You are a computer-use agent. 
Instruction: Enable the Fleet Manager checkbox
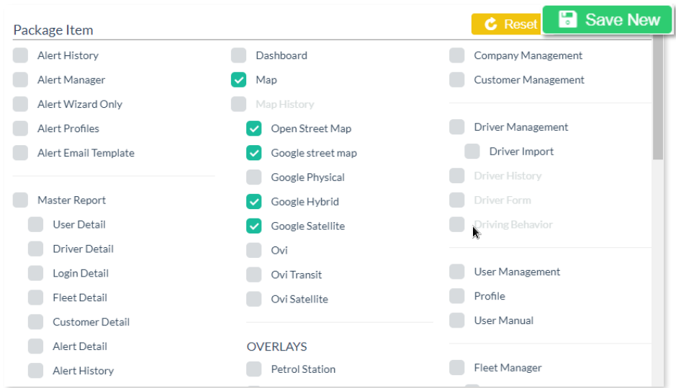pos(457,368)
